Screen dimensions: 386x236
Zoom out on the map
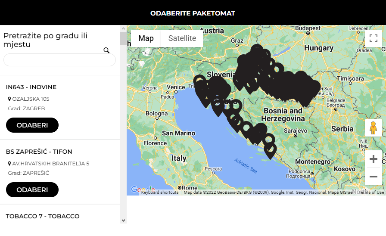click(x=374, y=177)
